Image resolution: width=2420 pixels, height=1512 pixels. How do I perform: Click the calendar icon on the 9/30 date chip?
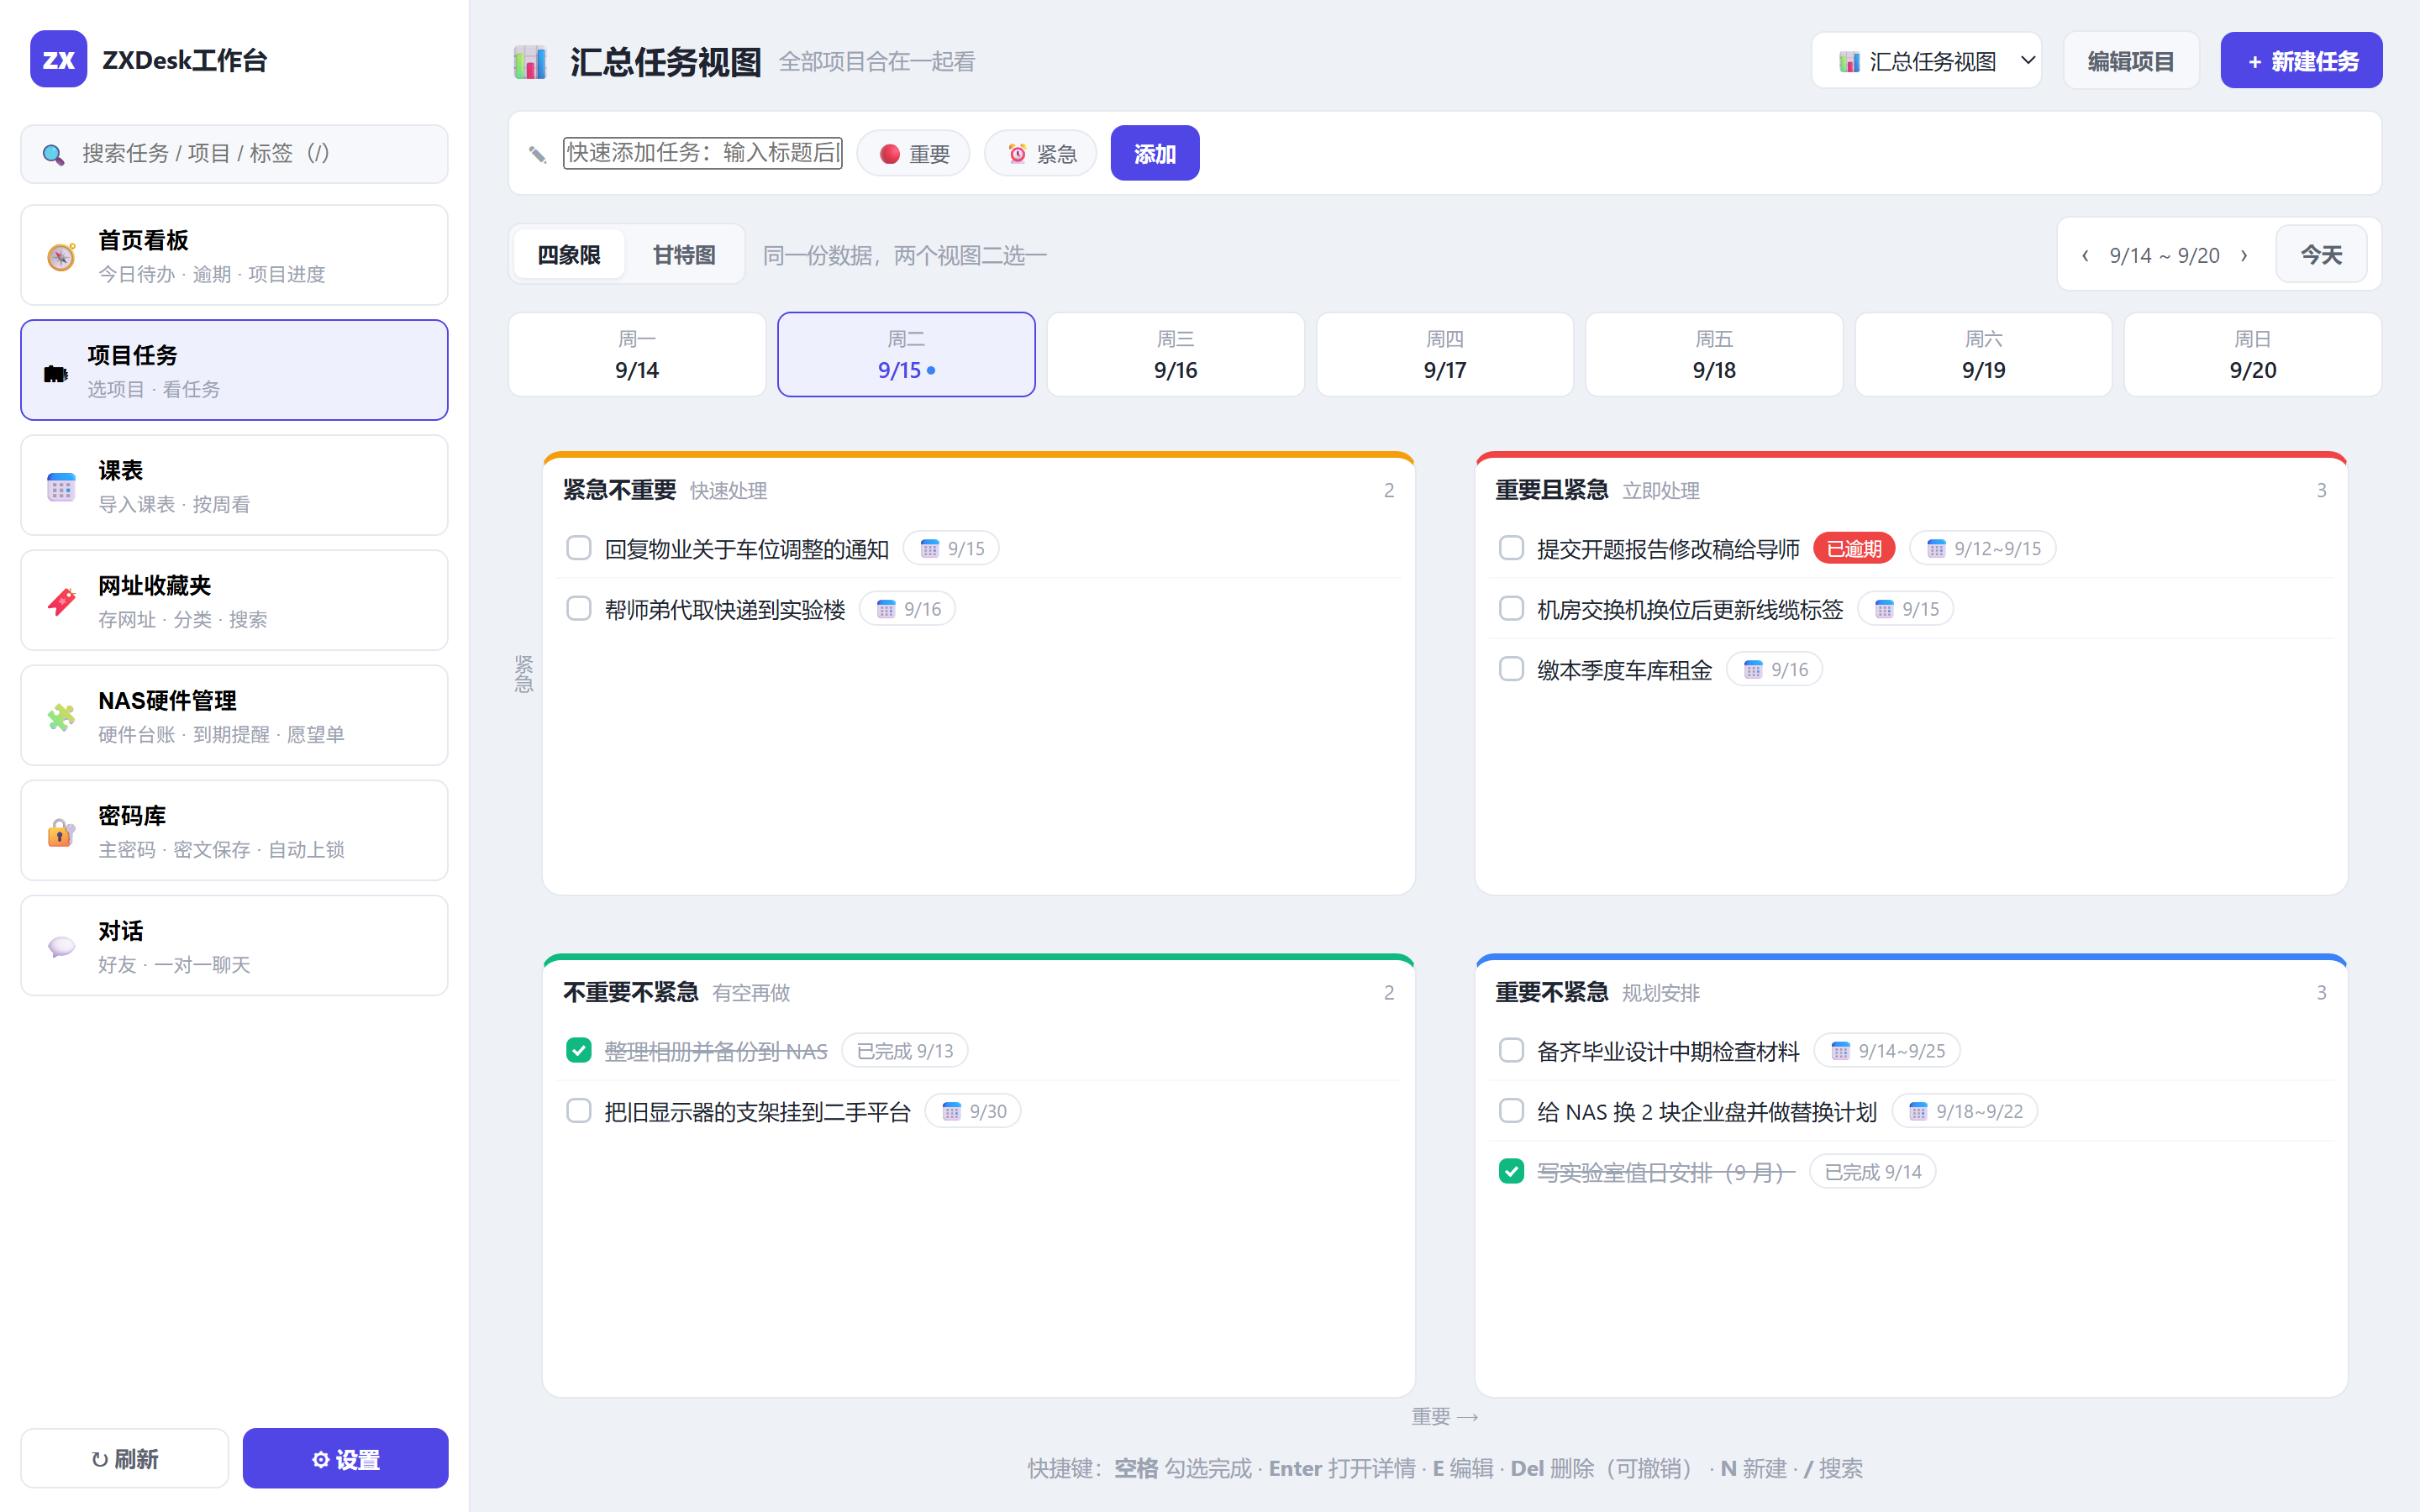(951, 1112)
